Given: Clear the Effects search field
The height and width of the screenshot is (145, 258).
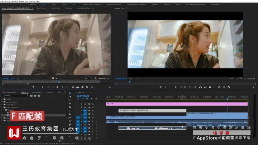Looking at the screenshot, I should [28, 96].
